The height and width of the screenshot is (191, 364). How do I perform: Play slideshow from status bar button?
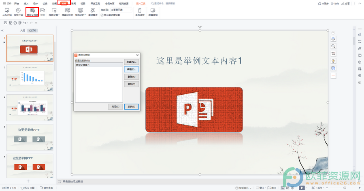tap(302, 188)
